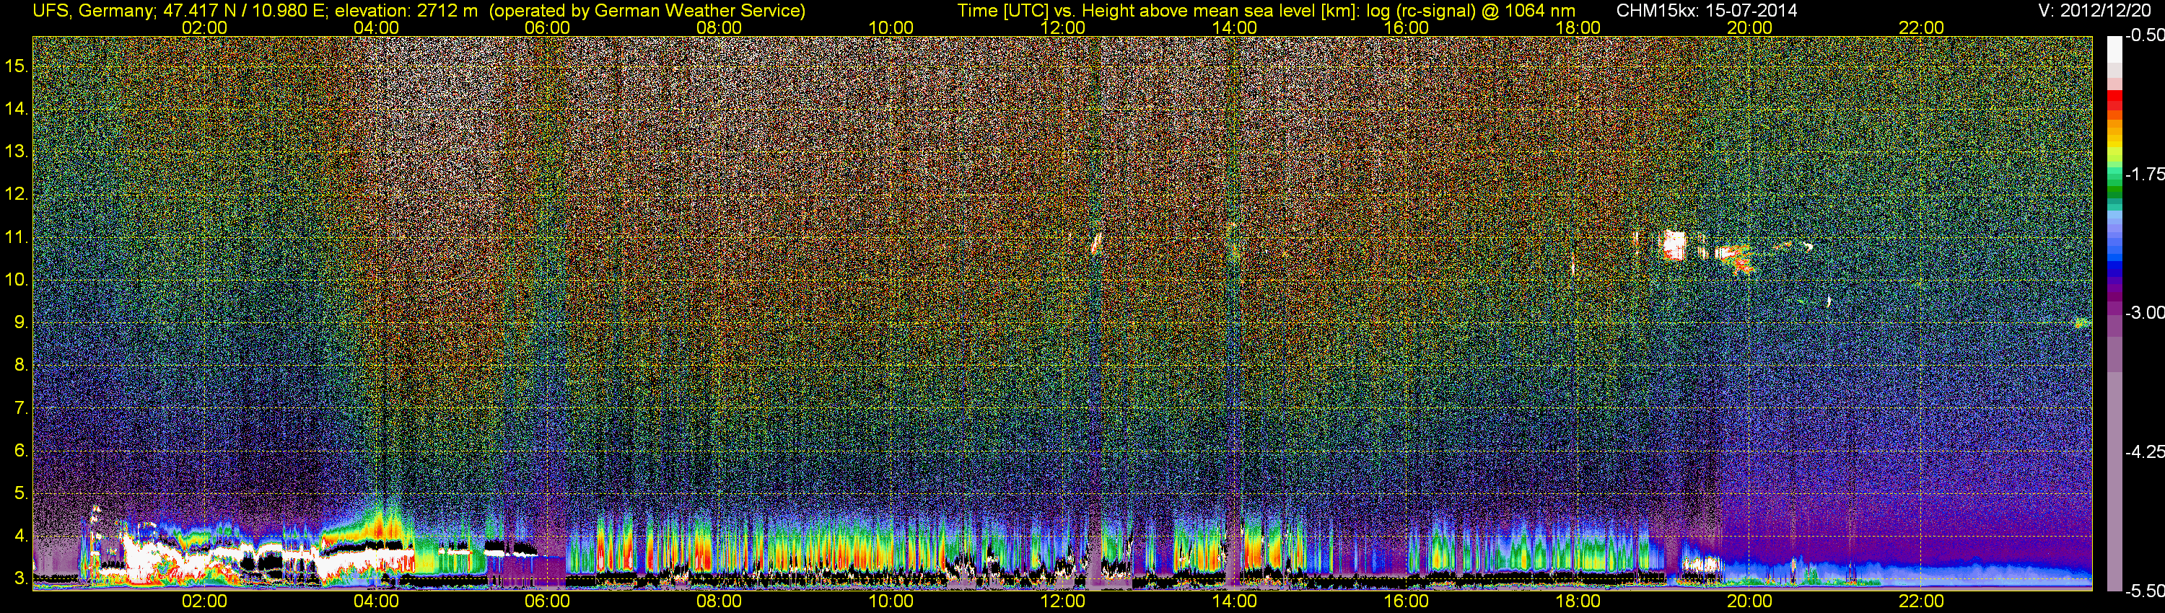Image resolution: width=2165 pixels, height=613 pixels.
Task: Click "22:00" on the bottom time axis
Action: point(1921,601)
